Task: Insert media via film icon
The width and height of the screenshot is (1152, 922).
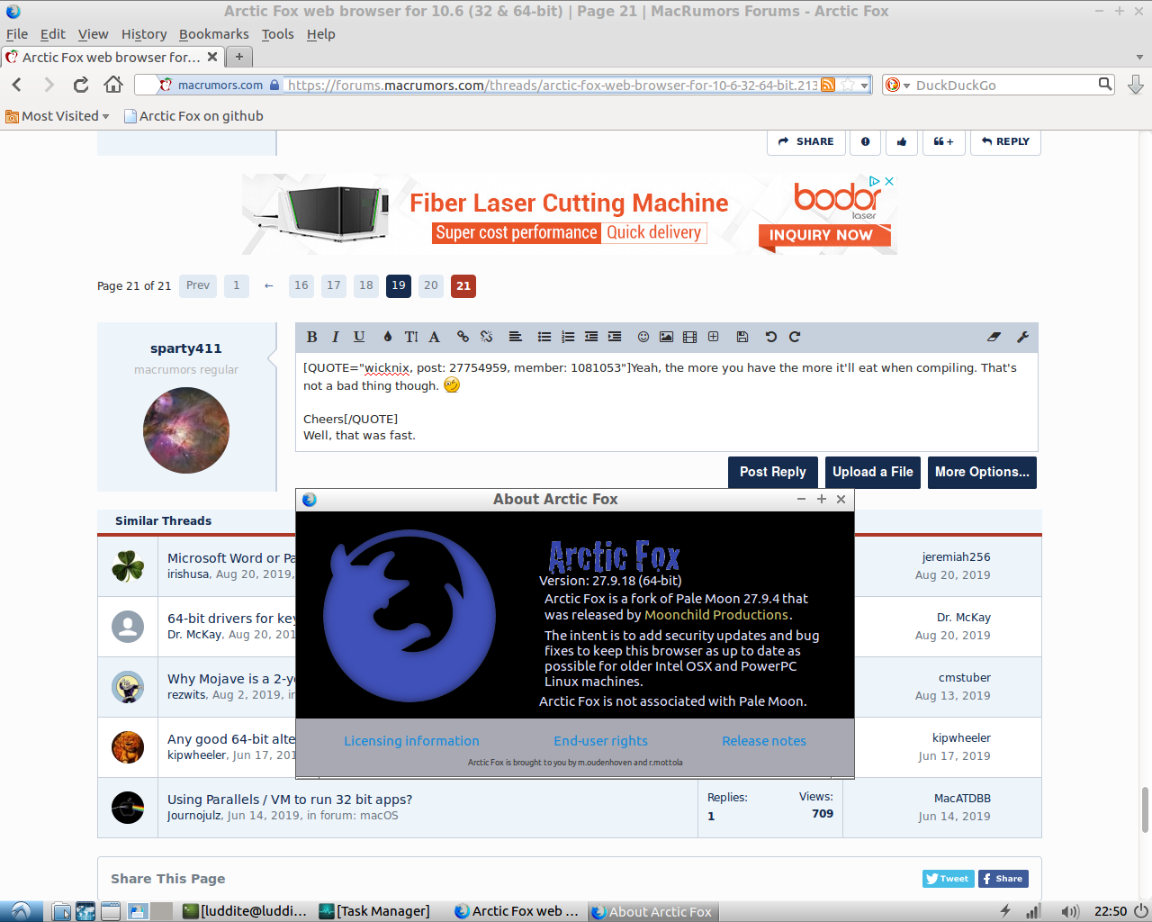Action: tap(689, 337)
